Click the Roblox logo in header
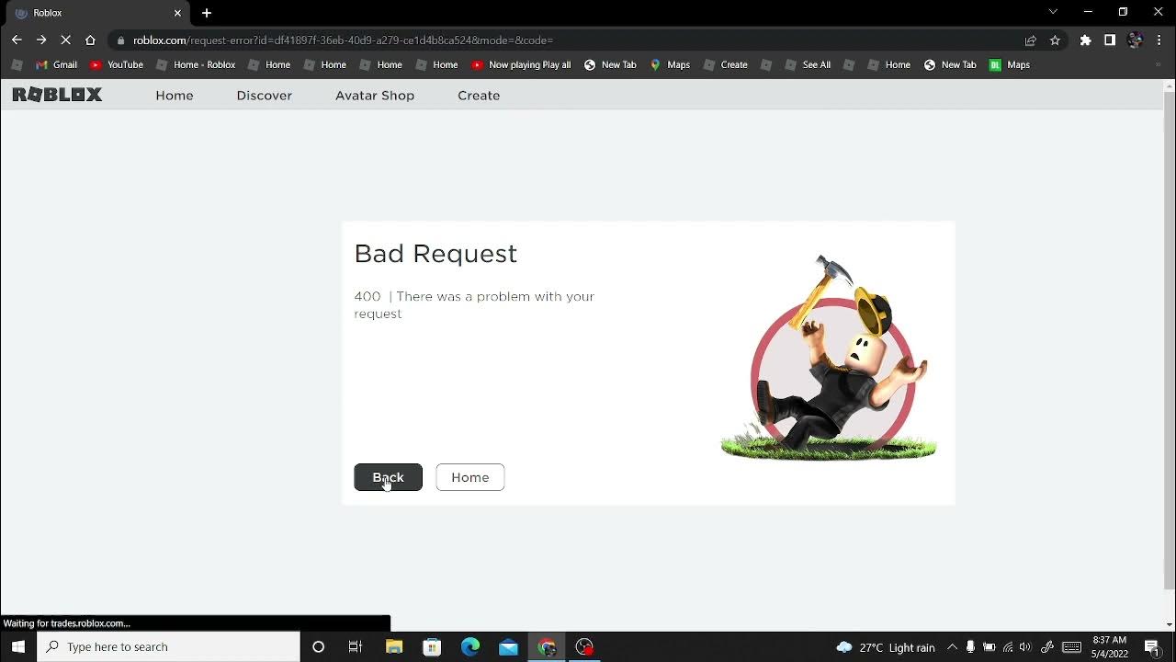Screen dimensions: 1176x662 (x=57, y=95)
